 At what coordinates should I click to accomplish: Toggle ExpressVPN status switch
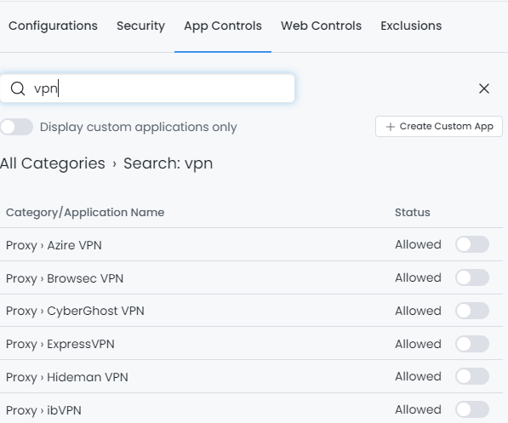coord(472,344)
